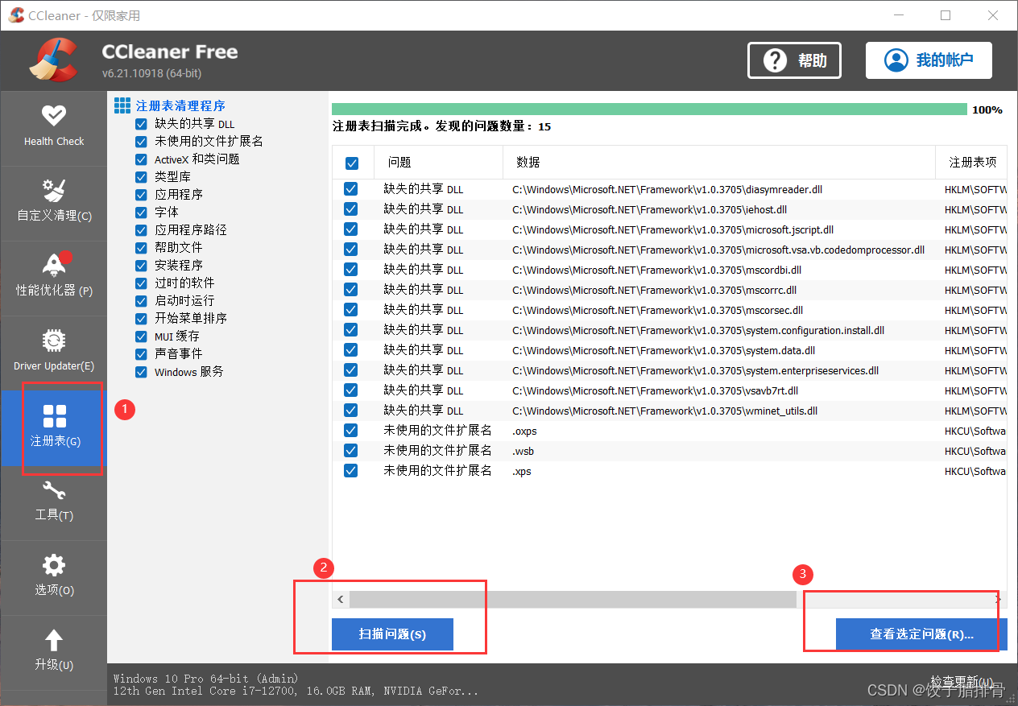The height and width of the screenshot is (706, 1018).
Task: Uncheck the diasymreader.dll result row
Action: click(x=350, y=189)
